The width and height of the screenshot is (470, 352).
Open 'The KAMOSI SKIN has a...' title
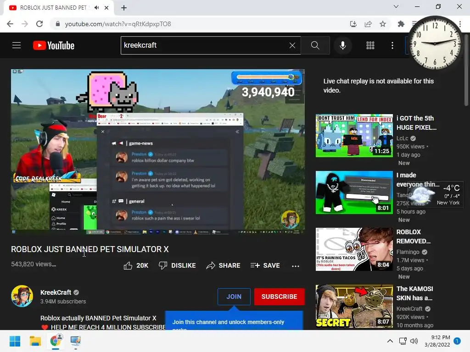pyautogui.click(x=415, y=293)
